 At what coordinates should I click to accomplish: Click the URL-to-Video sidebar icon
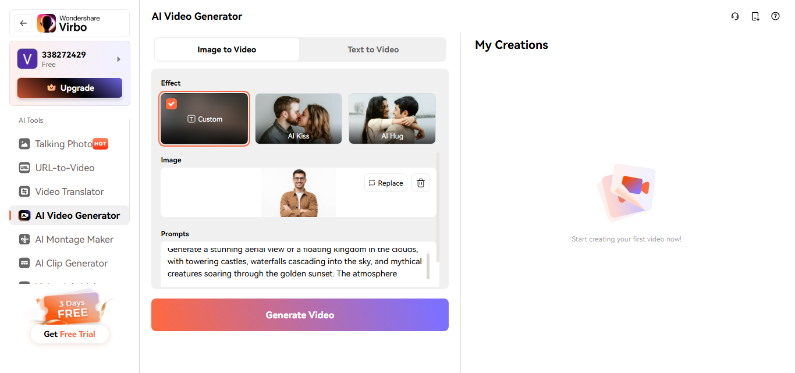pos(24,168)
